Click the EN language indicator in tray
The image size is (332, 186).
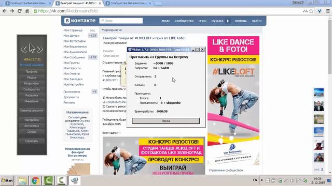[255, 180]
